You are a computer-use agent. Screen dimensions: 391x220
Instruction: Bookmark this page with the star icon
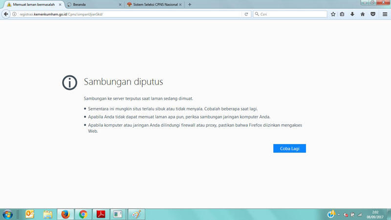point(333,14)
